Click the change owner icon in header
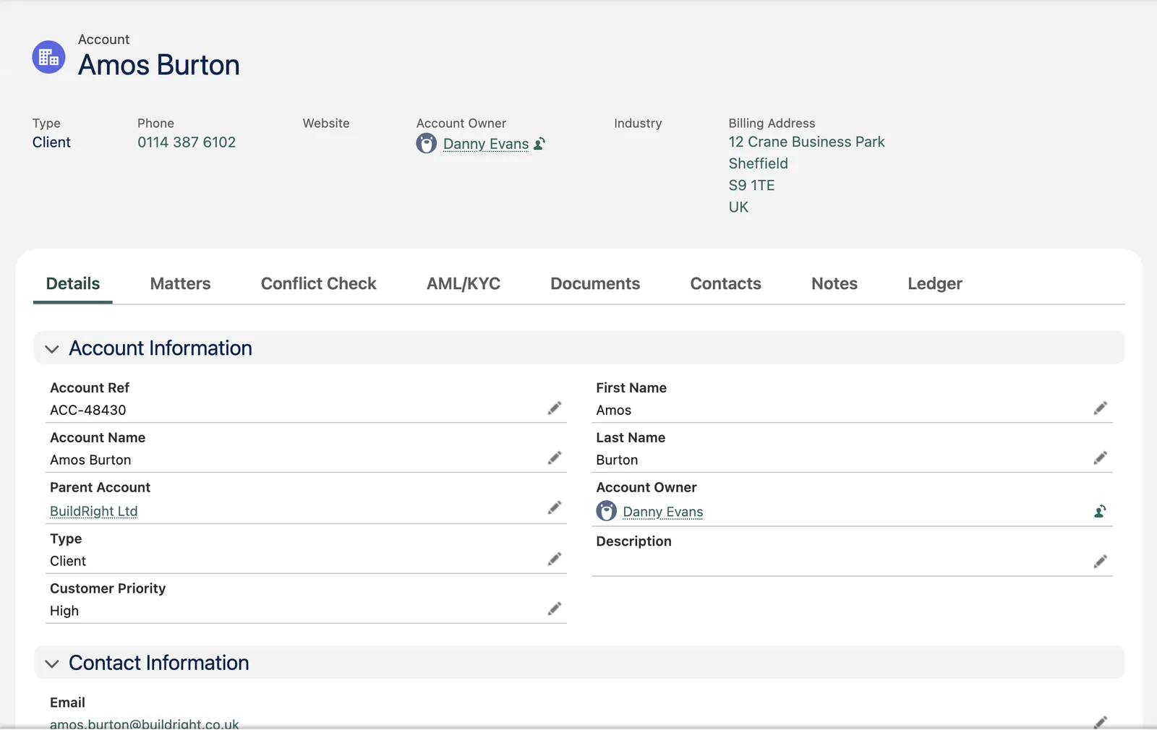 (539, 144)
